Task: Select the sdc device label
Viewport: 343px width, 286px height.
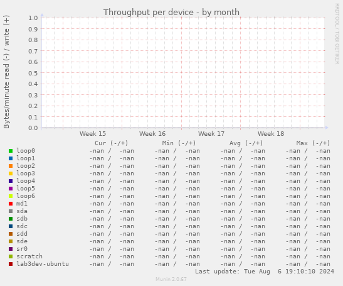Action: pos(22,226)
